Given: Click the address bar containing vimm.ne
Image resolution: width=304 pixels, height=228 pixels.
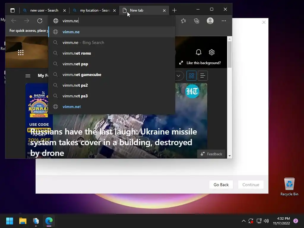Looking at the screenshot, I should coord(112,21).
